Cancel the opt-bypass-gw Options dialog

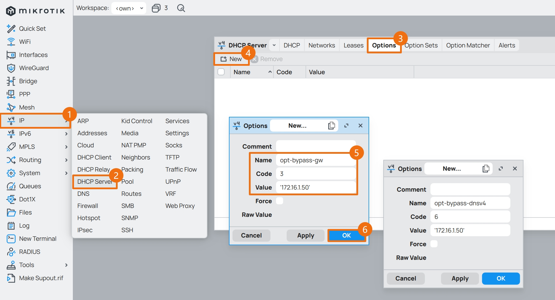pyautogui.click(x=251, y=235)
